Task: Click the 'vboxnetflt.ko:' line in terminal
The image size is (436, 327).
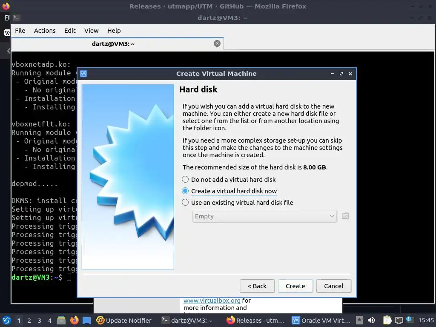Action: [41, 124]
